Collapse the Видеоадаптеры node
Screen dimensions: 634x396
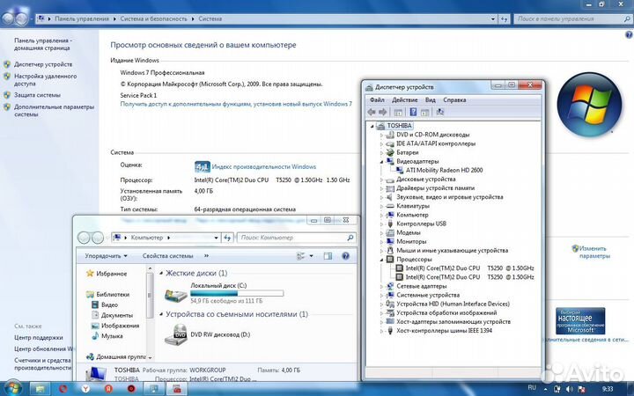pos(381,162)
